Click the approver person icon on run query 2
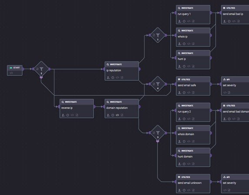Image resolution: width=249 pixels, height=195 pixels. (x=180, y=119)
